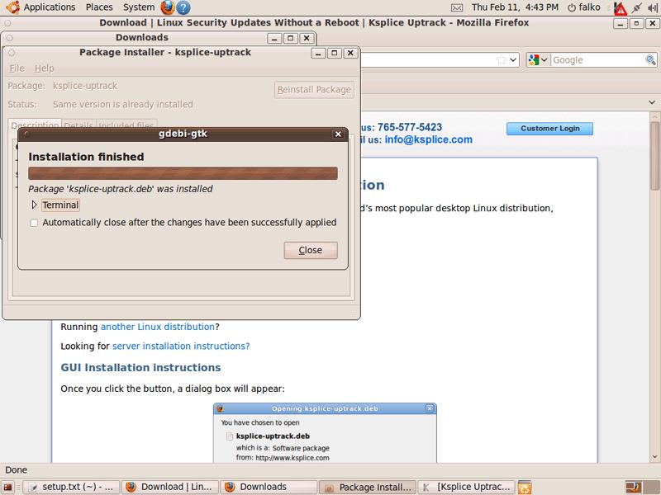Click the installation progress bar

(x=183, y=173)
